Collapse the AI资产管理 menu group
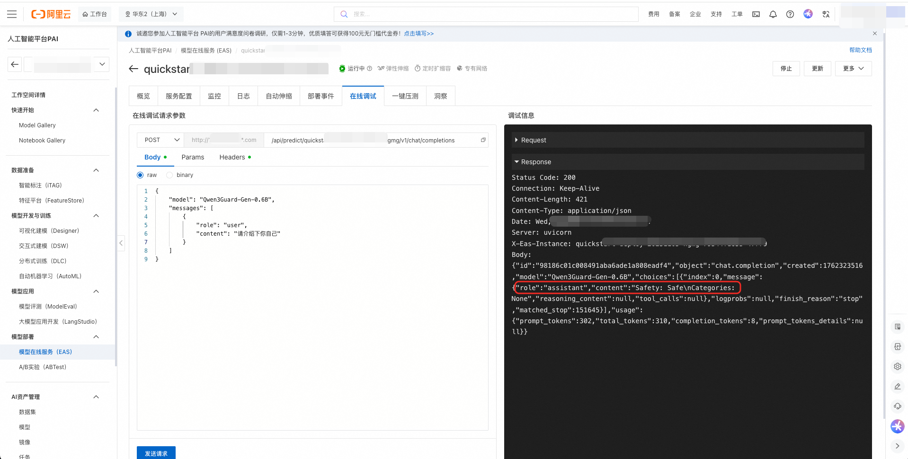This screenshot has height=459, width=908. [x=96, y=397]
